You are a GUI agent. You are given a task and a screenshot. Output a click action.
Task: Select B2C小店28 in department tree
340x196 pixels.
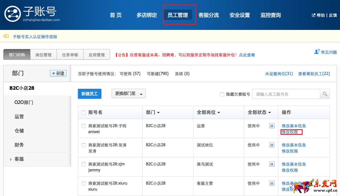coord(22,88)
